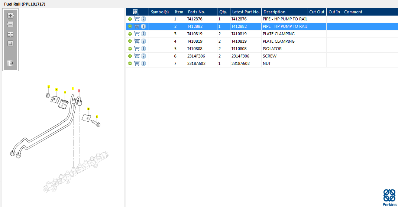
Task: Sort by Parts No. column header
Action: (201, 12)
